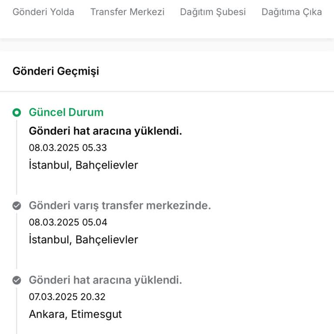Select the partially visible Dağıtıma Çıka step

tap(292, 12)
